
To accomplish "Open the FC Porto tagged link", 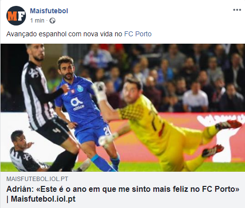I will 138,34.
